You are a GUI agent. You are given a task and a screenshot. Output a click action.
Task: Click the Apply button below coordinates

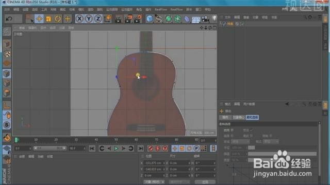pos(205,182)
